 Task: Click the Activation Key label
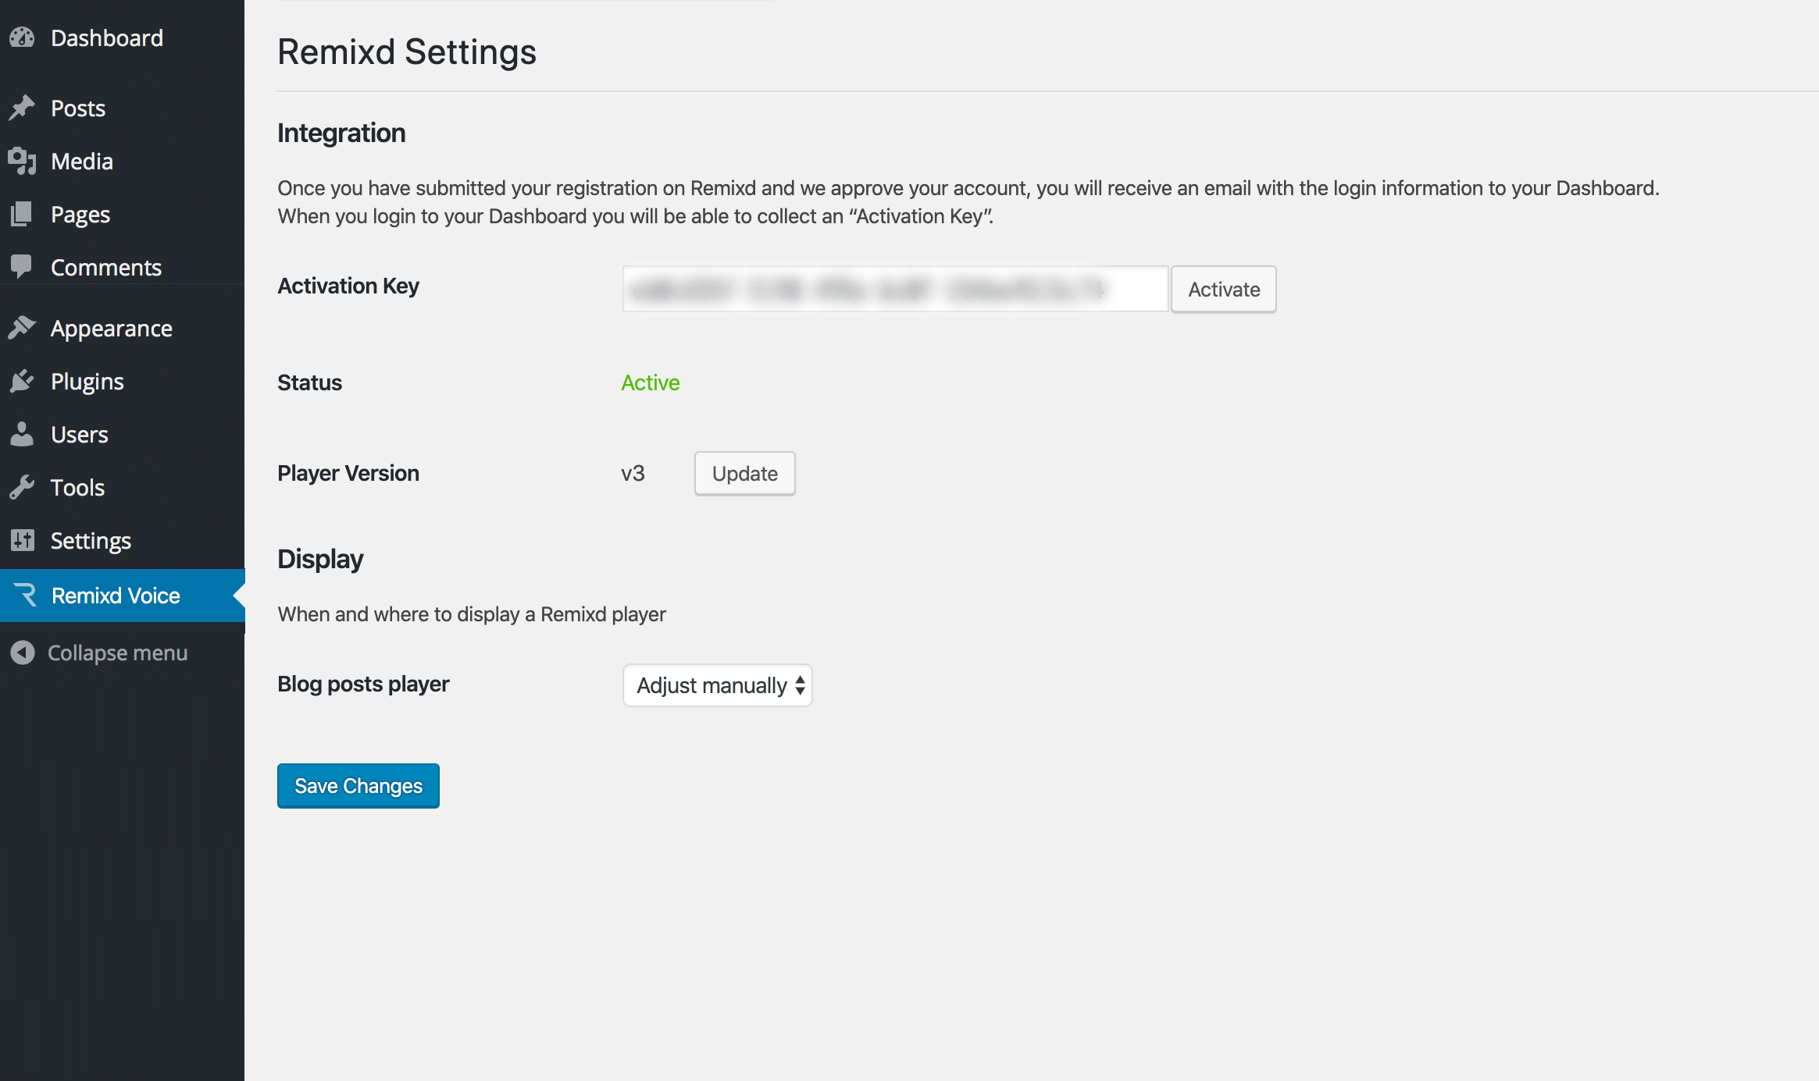click(348, 286)
